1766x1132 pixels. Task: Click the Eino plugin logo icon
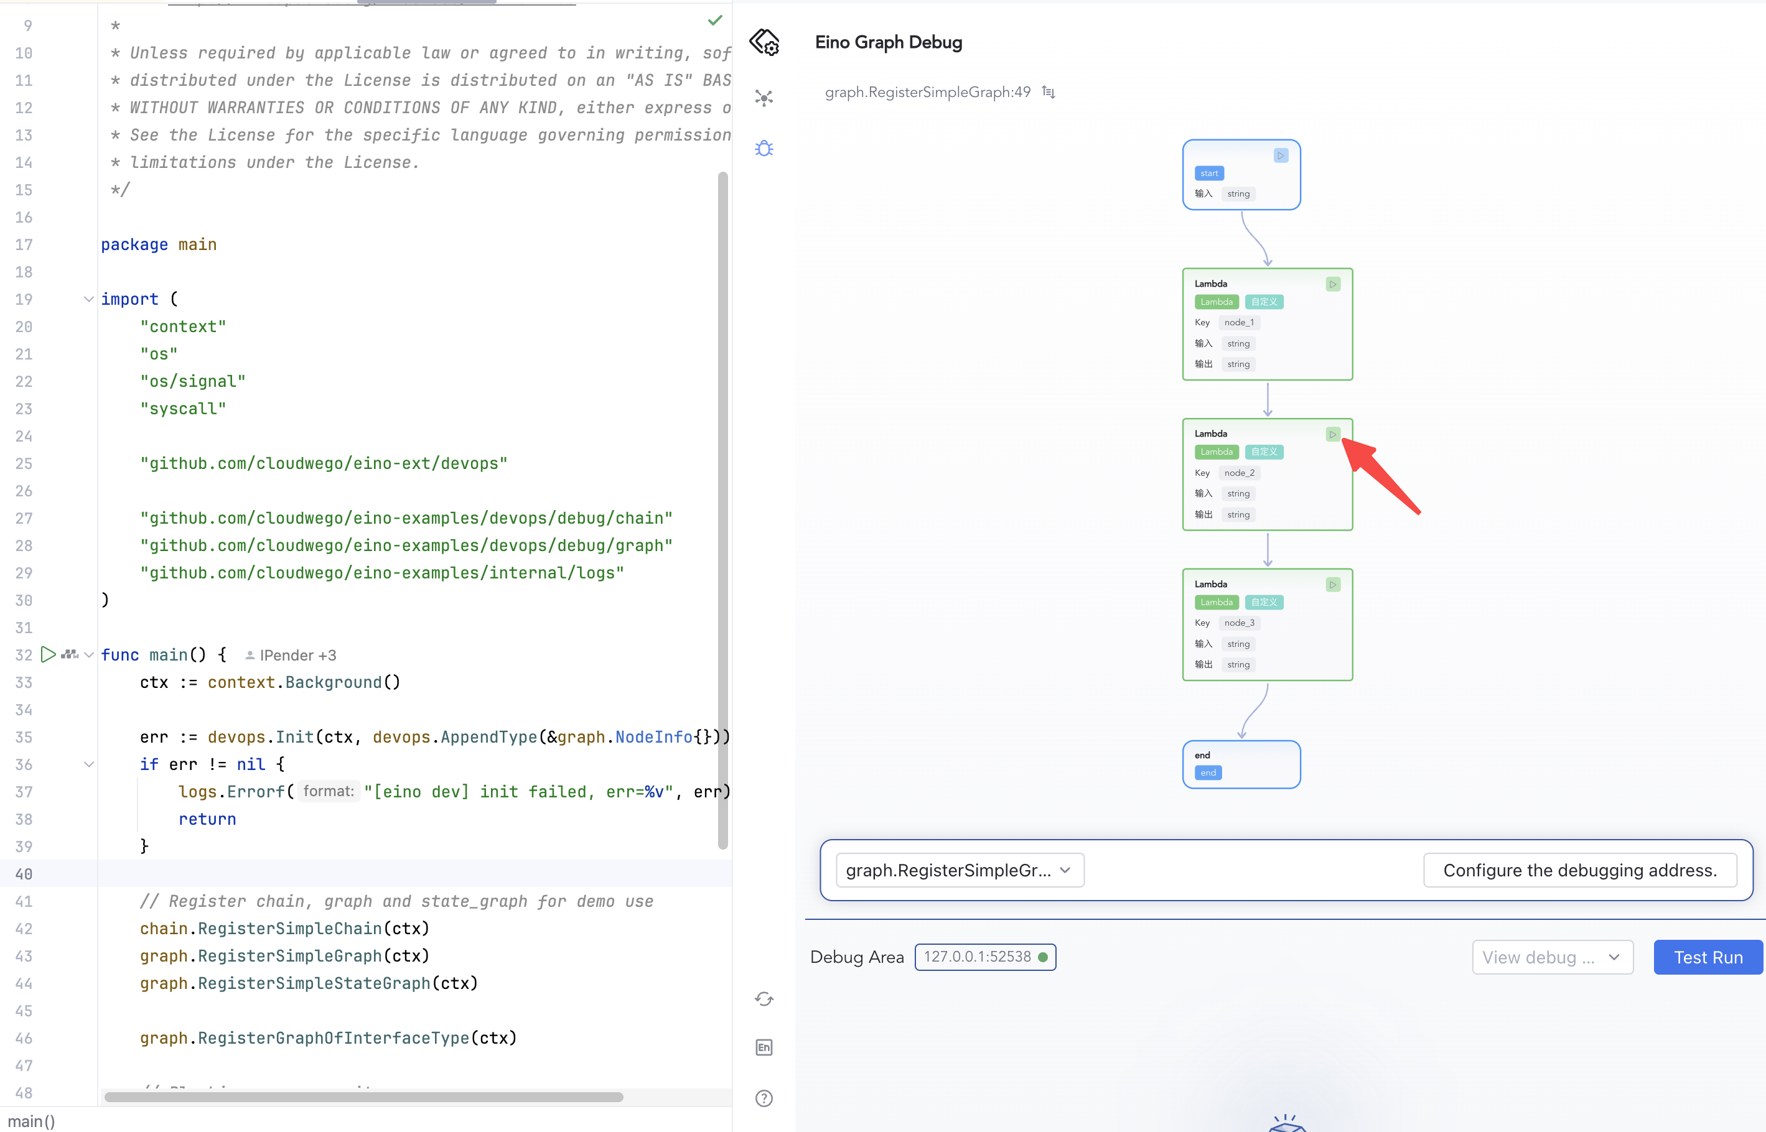point(764,42)
